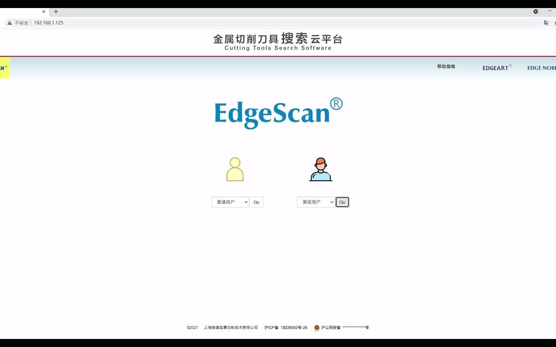Click the 沪ICP备 18036563号-26 footer text
The image size is (556, 347).
point(286,328)
